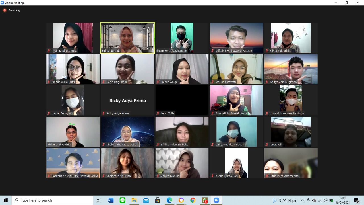Click the muted mic icon beside Ibnu Aqil
The width and height of the screenshot is (364, 205).
coord(267,145)
